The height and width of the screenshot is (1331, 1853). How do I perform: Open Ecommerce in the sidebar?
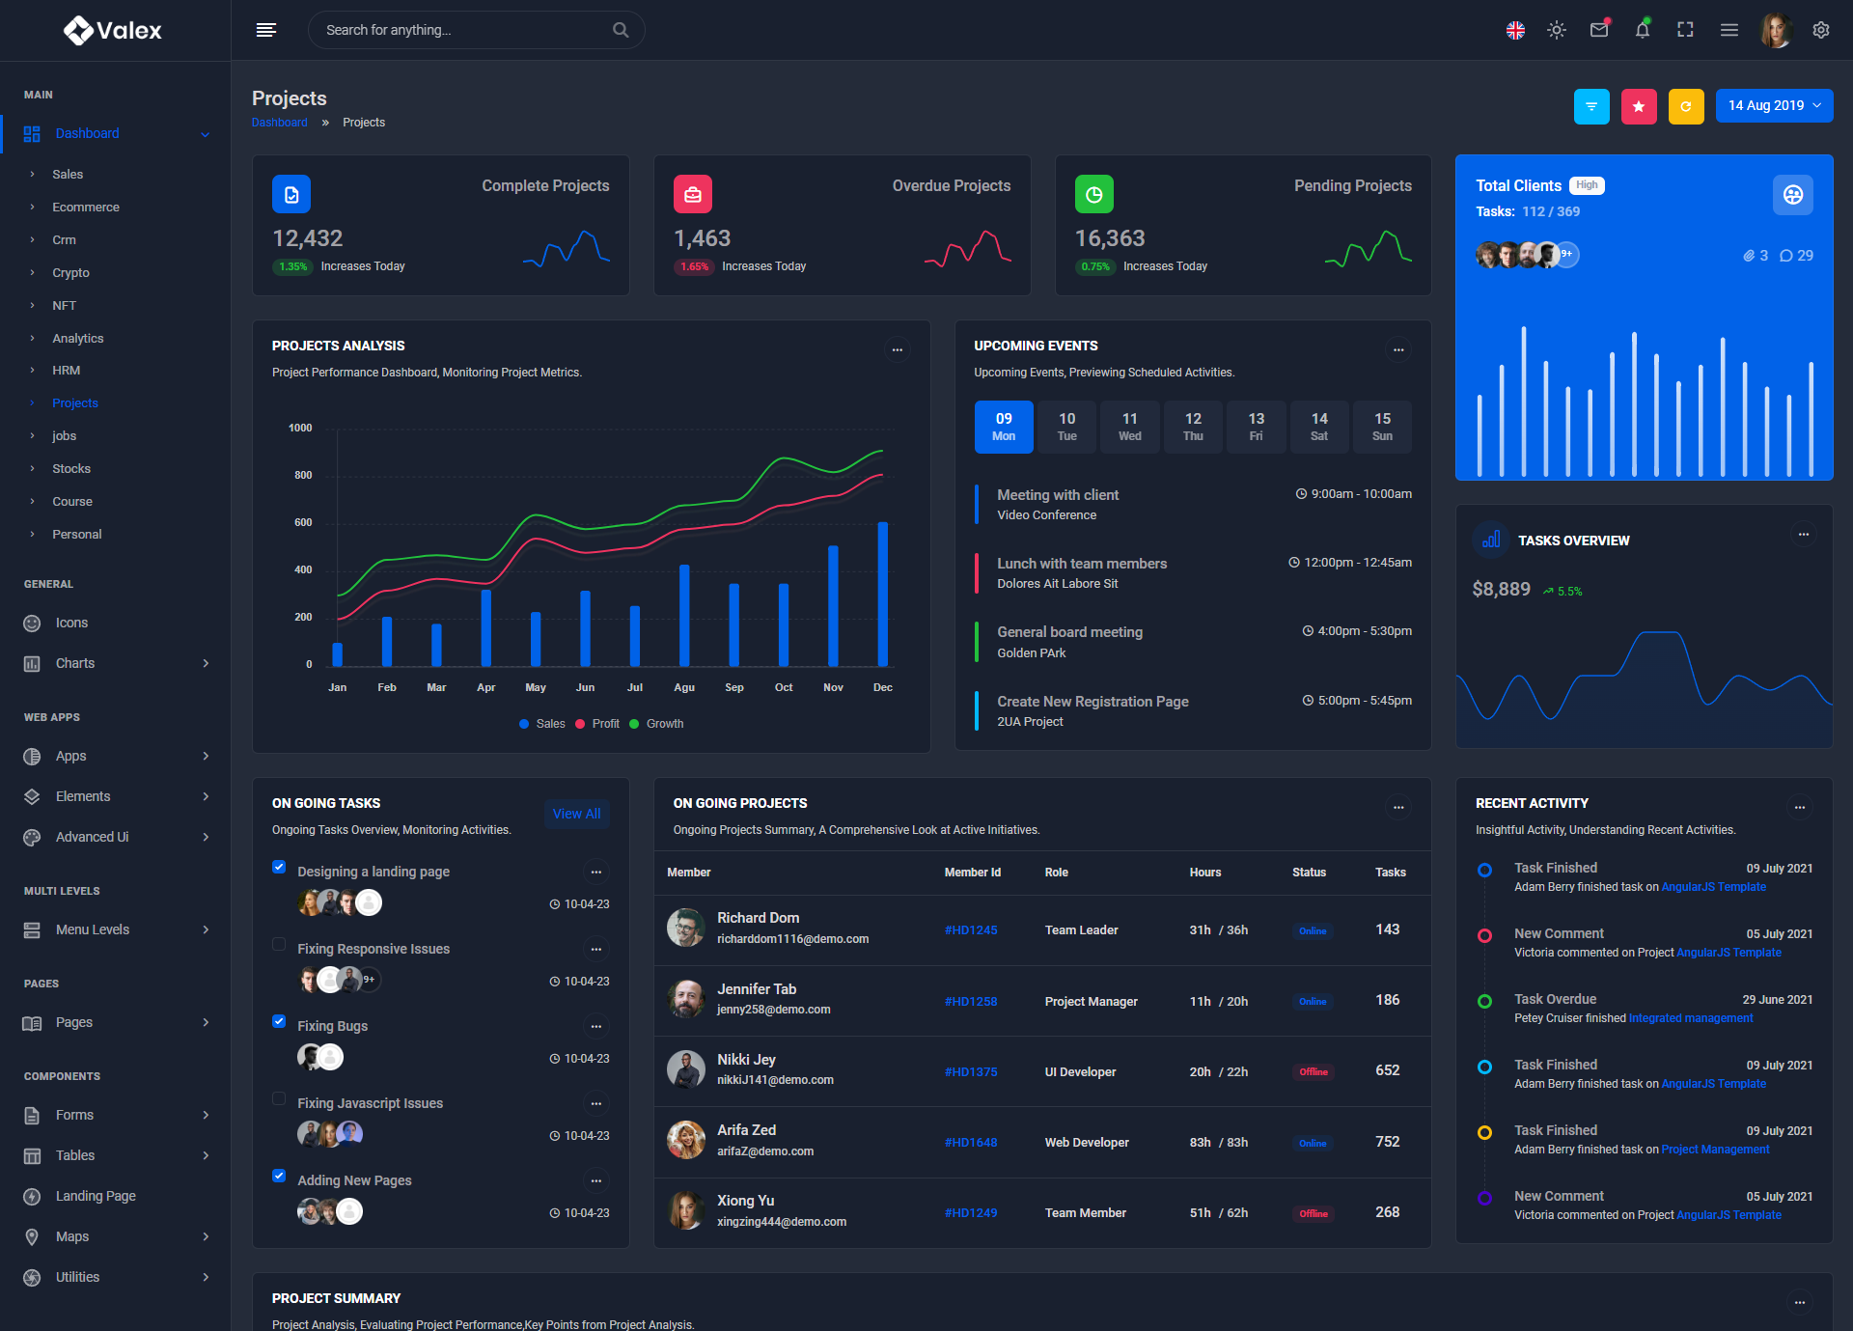click(86, 207)
